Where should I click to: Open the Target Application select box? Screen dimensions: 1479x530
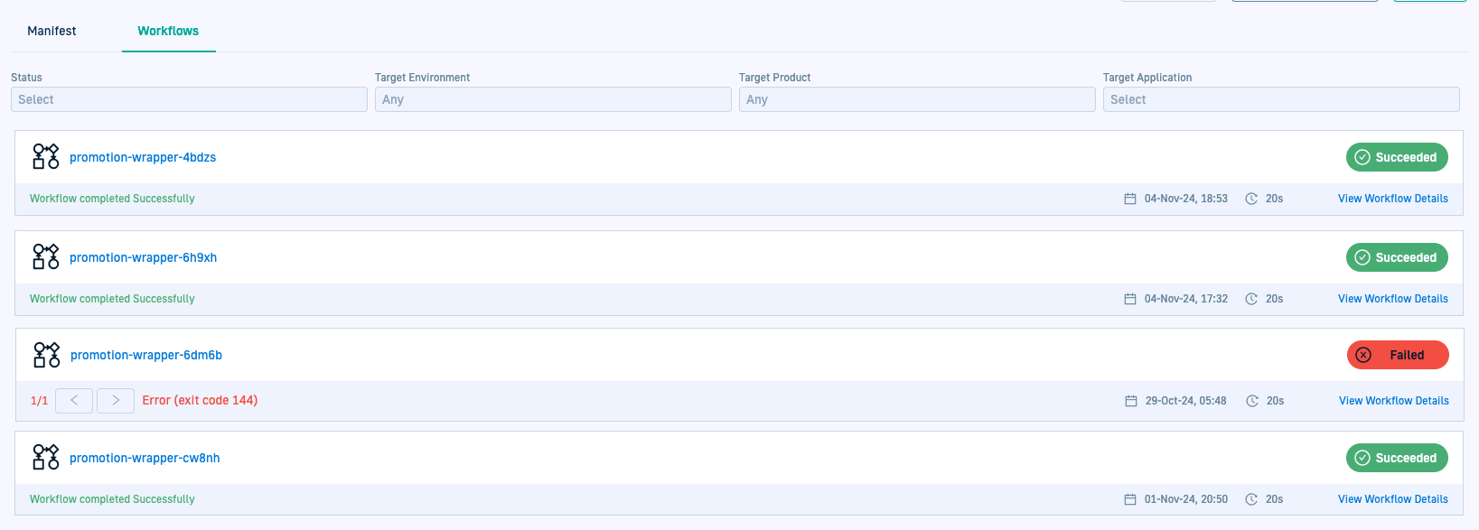pos(1280,99)
